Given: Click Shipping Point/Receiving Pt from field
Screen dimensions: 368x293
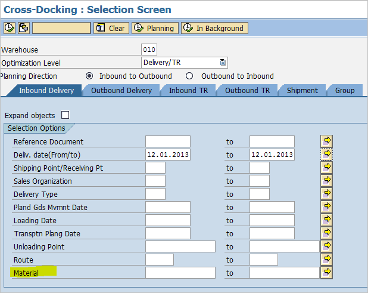Looking at the screenshot, I should 155,168.
